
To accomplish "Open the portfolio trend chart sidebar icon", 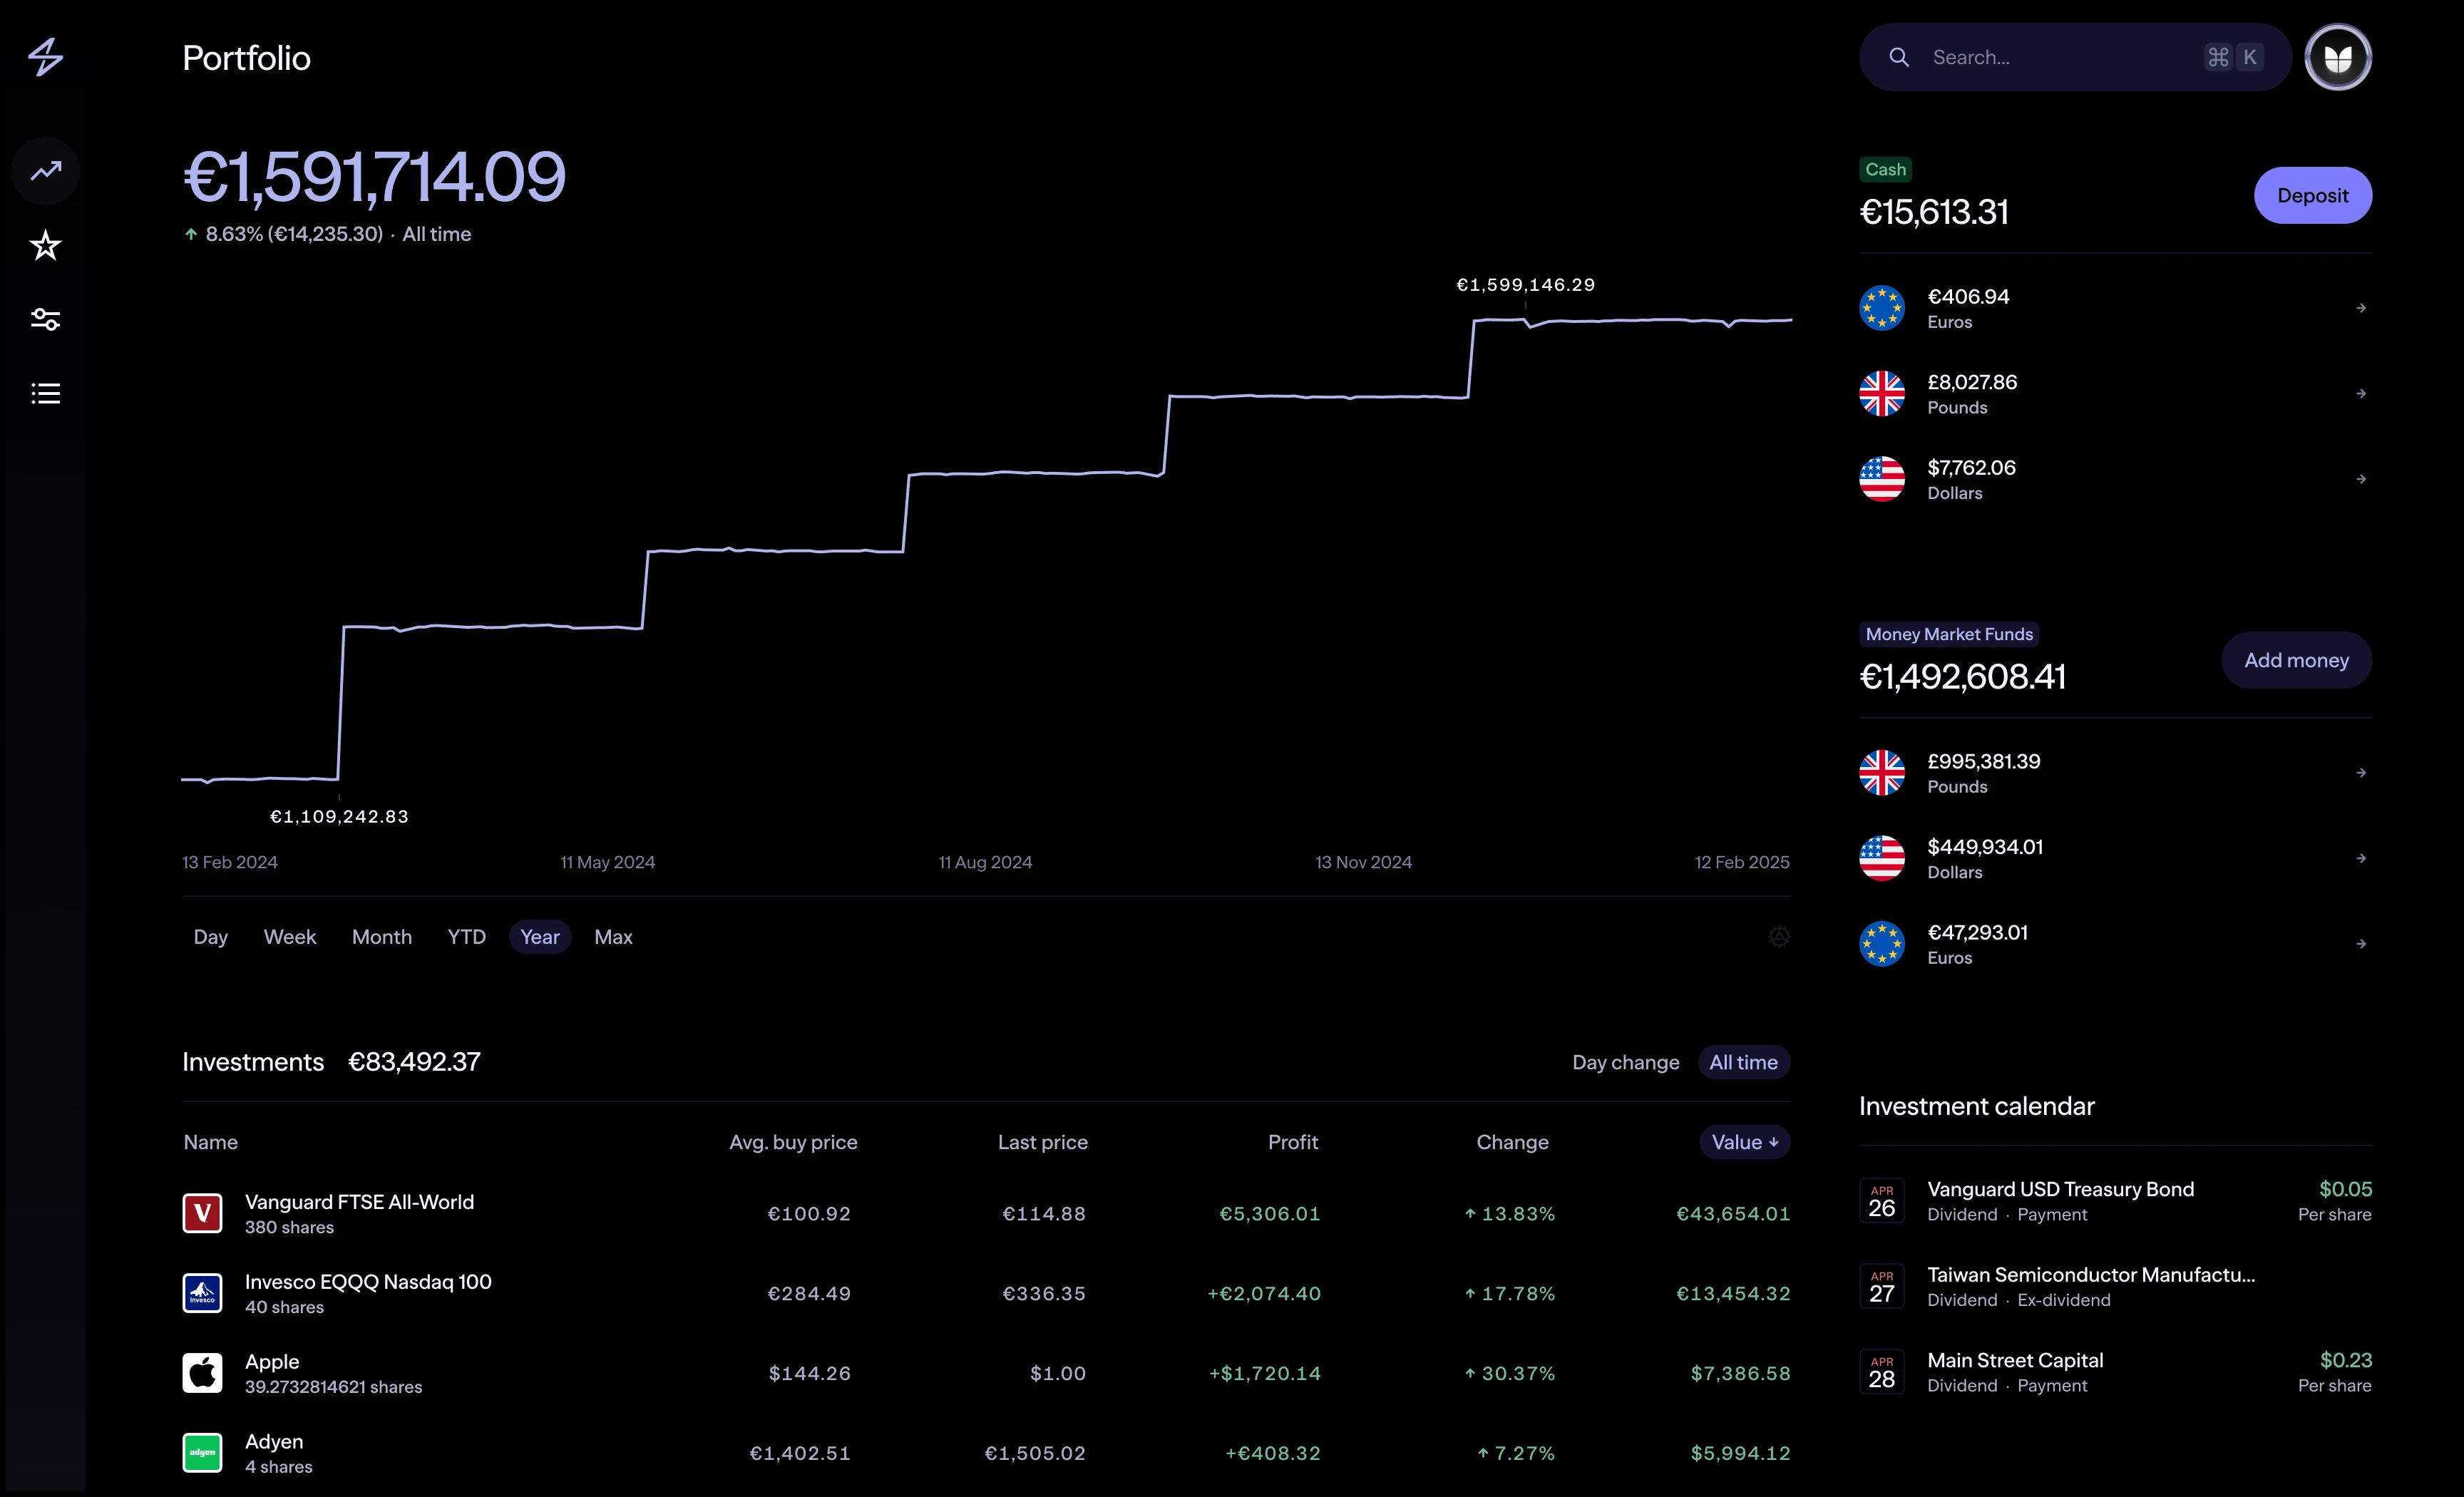I will pos(45,171).
